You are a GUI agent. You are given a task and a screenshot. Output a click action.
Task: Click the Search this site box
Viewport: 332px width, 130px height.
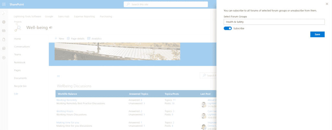coord(166,4)
